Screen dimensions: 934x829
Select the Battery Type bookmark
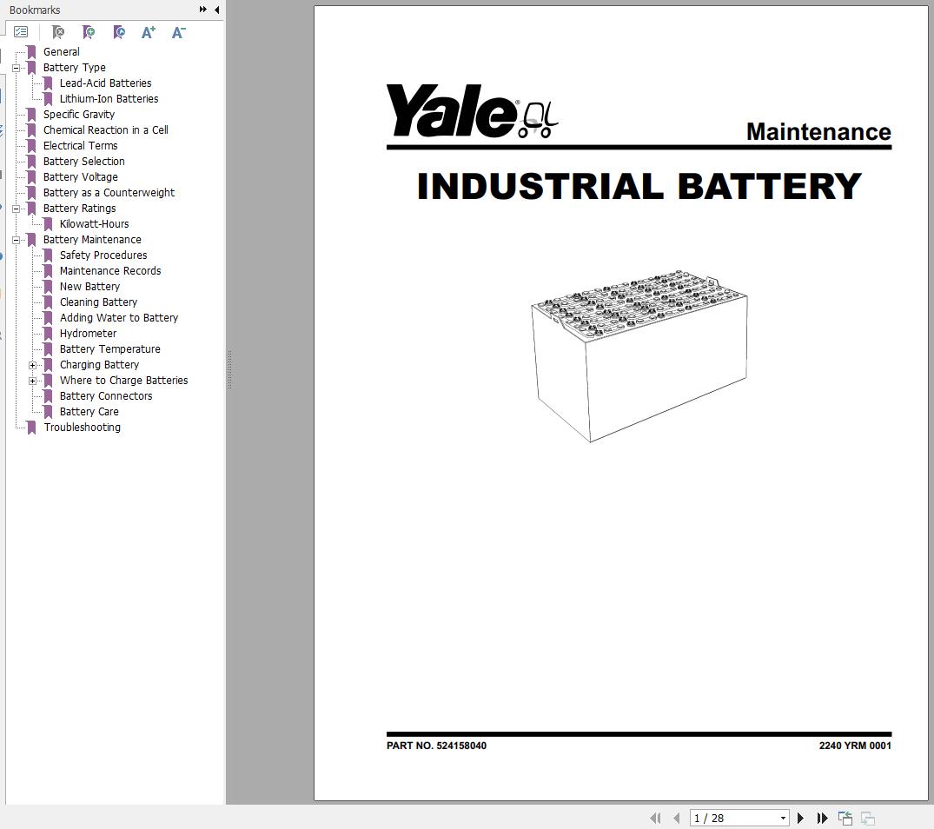[x=75, y=67]
